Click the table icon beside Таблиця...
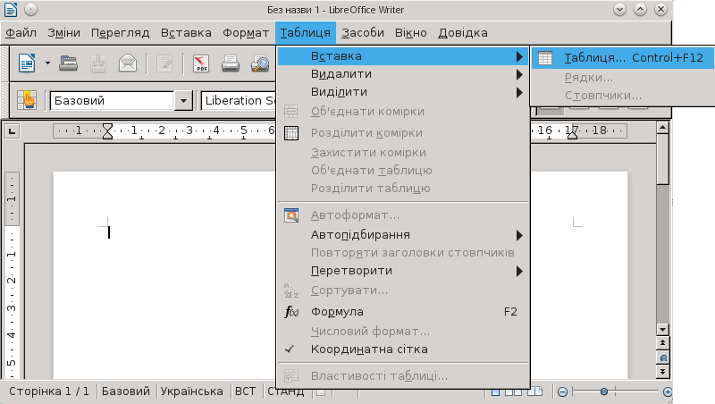This screenshot has width=715, height=404. click(545, 58)
